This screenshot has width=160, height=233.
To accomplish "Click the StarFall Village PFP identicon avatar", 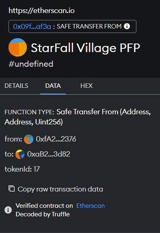I will 17,48.
